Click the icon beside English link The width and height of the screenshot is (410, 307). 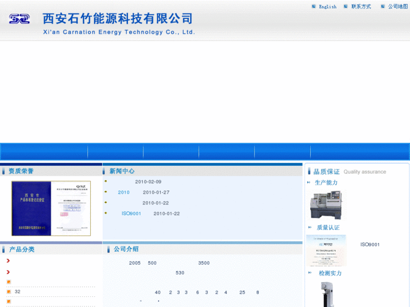[x=314, y=6]
